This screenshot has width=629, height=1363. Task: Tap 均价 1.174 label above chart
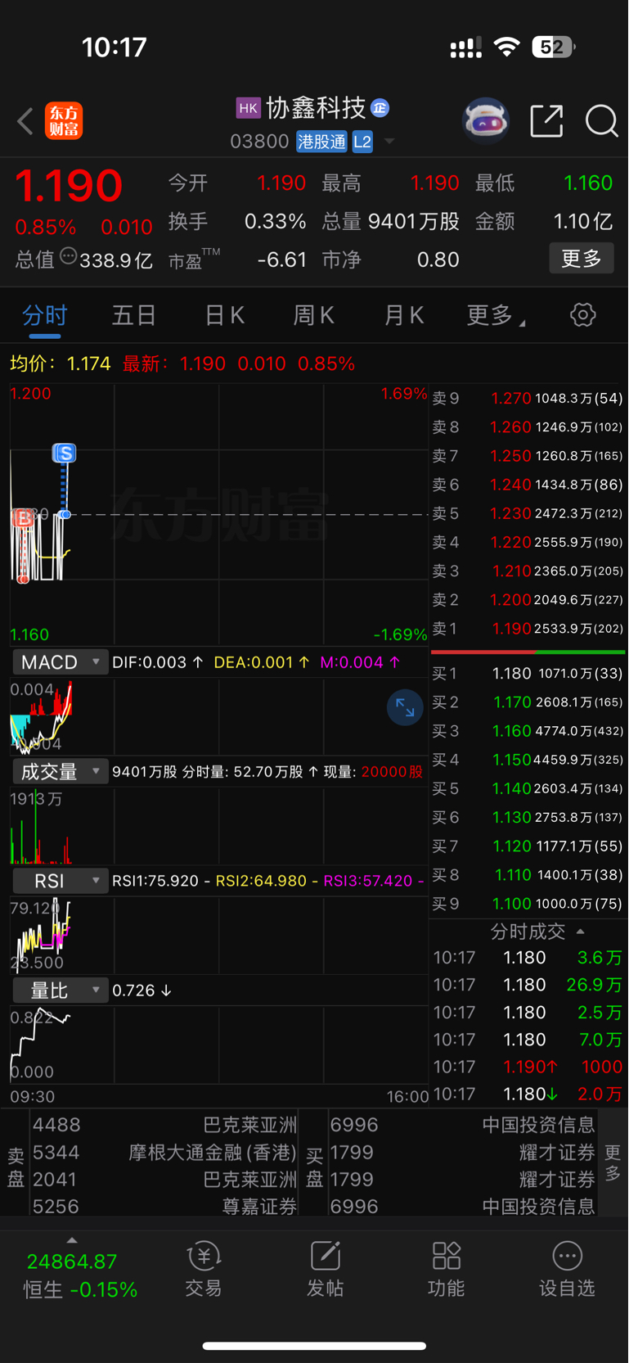[60, 363]
